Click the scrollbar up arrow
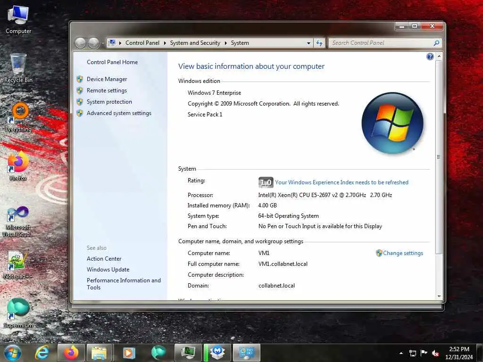483x362 pixels. 439,57
